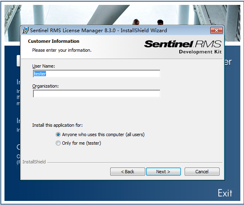Click the Sentinel RMS License Manager title text

tap(98, 30)
